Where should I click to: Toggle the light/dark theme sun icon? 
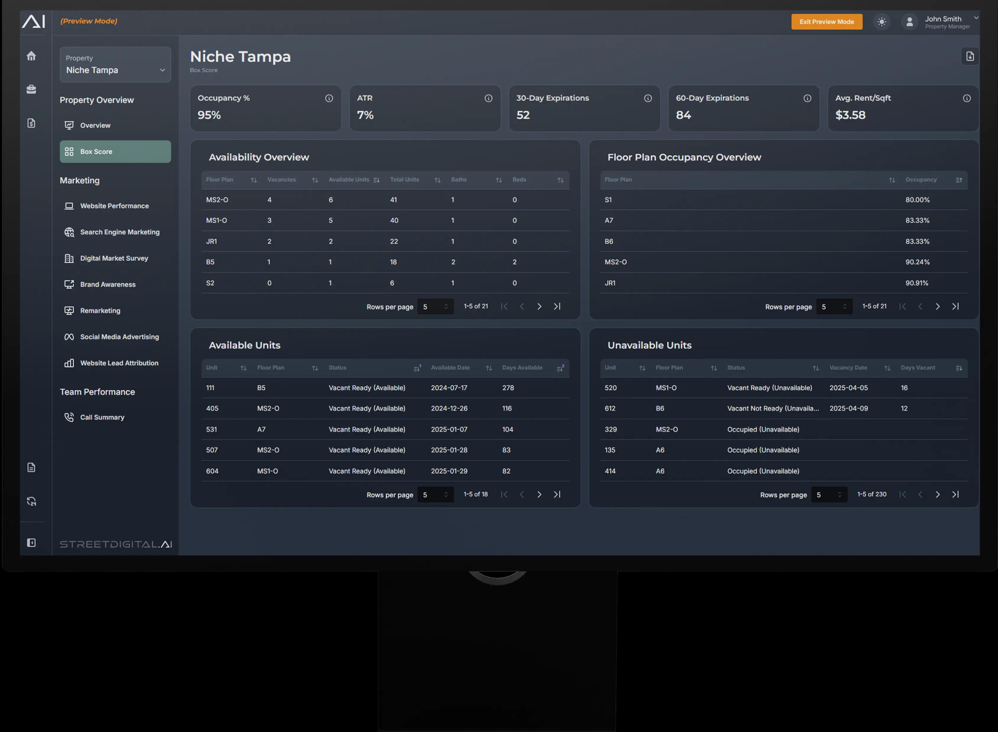tap(882, 22)
